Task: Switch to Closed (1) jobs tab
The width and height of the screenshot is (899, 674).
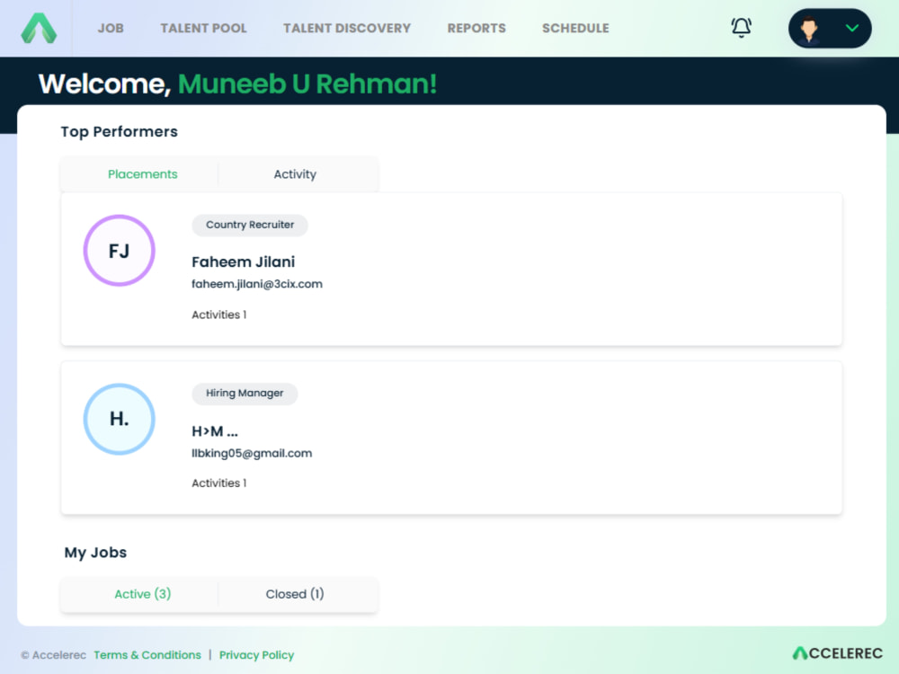Action: coord(295,594)
